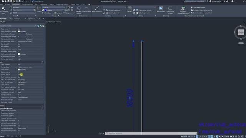This screenshot has height=138, width=246.
Task: Click the Sign In account button
Action: pos(215,1)
